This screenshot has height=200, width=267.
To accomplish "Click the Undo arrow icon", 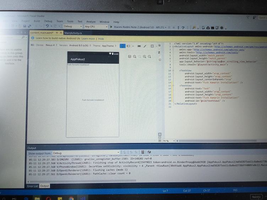I will (x=47, y=26).
